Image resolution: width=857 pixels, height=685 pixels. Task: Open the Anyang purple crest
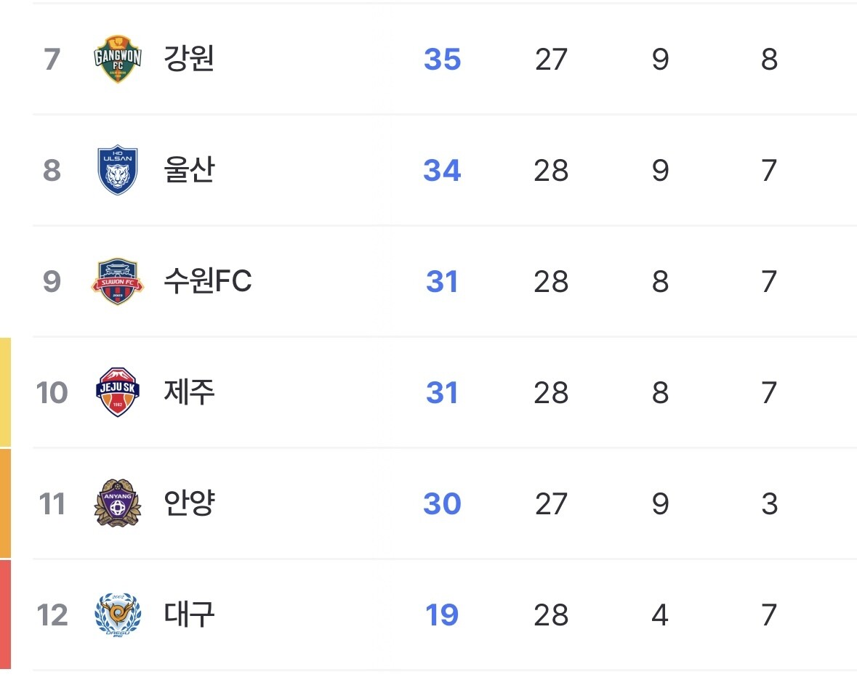118,503
